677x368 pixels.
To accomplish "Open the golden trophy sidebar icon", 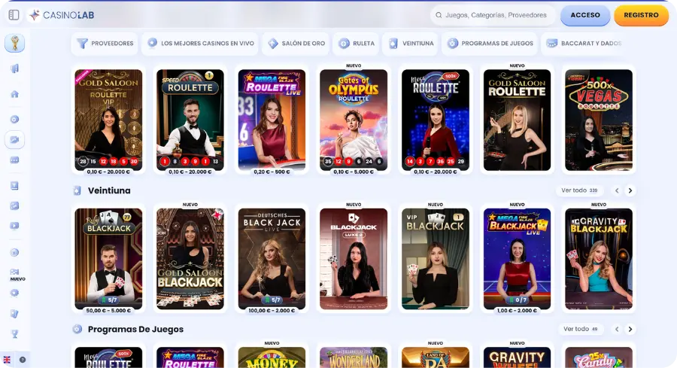I will point(15,43).
